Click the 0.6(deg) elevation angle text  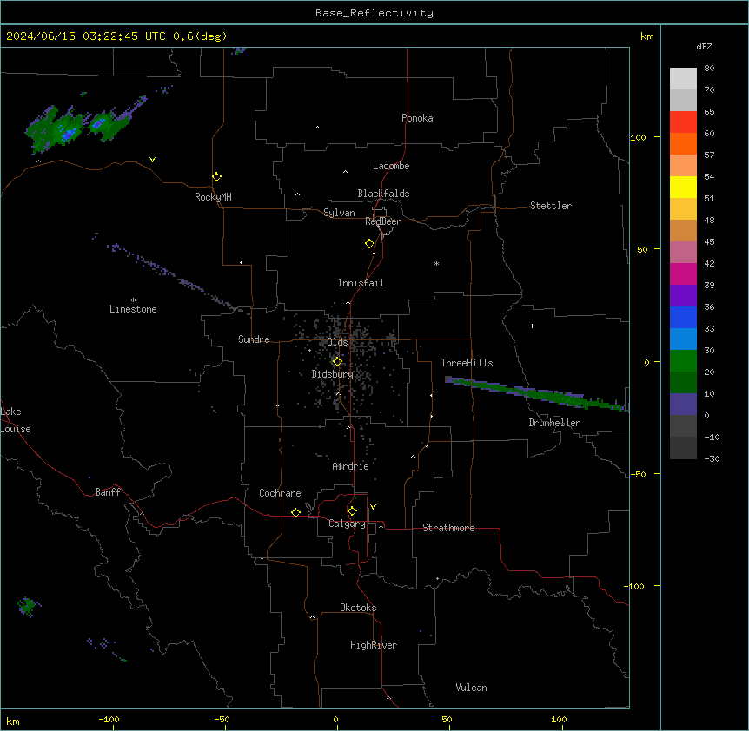[200, 36]
